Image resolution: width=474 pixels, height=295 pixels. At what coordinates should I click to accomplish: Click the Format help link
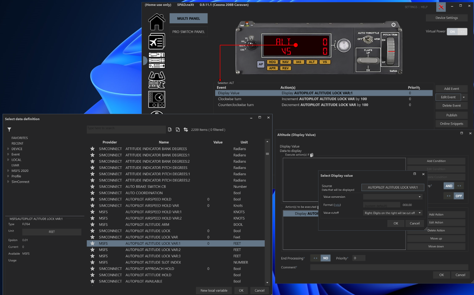click(x=337, y=205)
